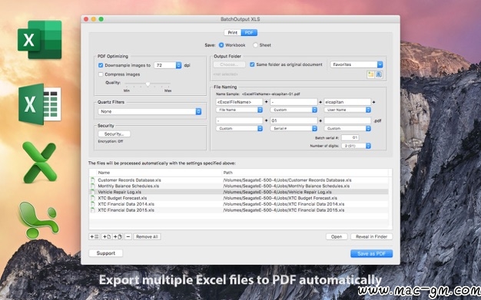Click the Remove All button
Screen dimensions: 481x300
pyautogui.click(x=147, y=236)
